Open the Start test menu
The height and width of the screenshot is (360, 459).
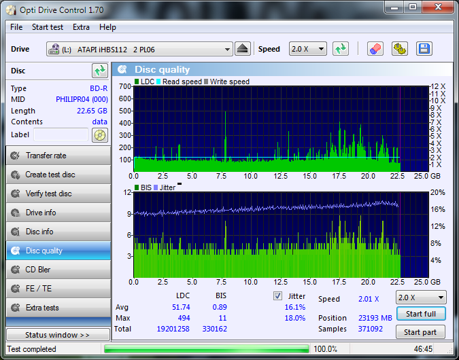[x=48, y=27]
